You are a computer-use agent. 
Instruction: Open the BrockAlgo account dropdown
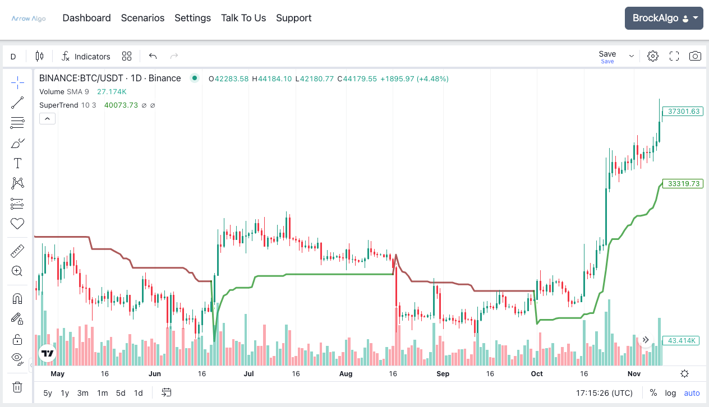664,18
